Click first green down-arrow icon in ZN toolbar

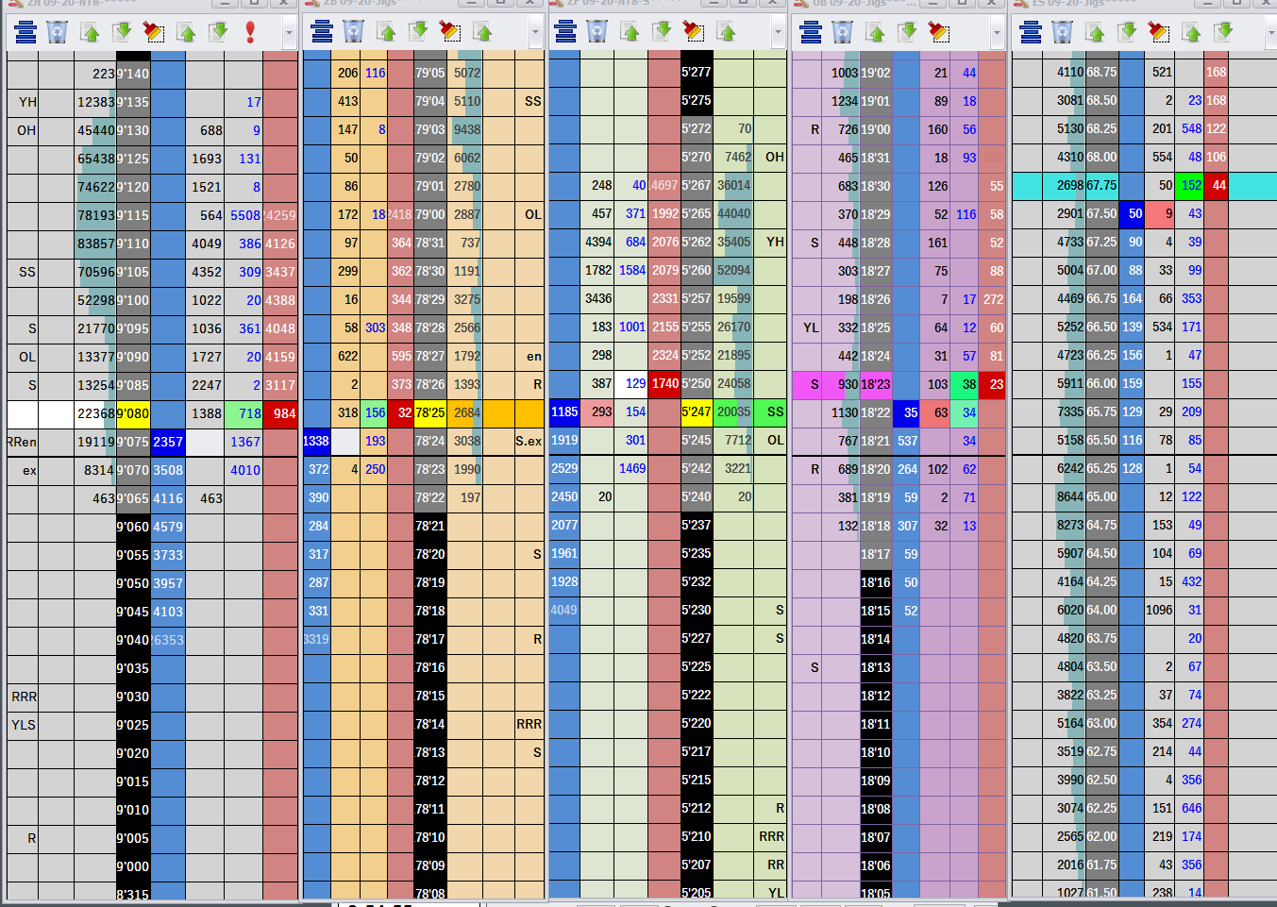[122, 33]
